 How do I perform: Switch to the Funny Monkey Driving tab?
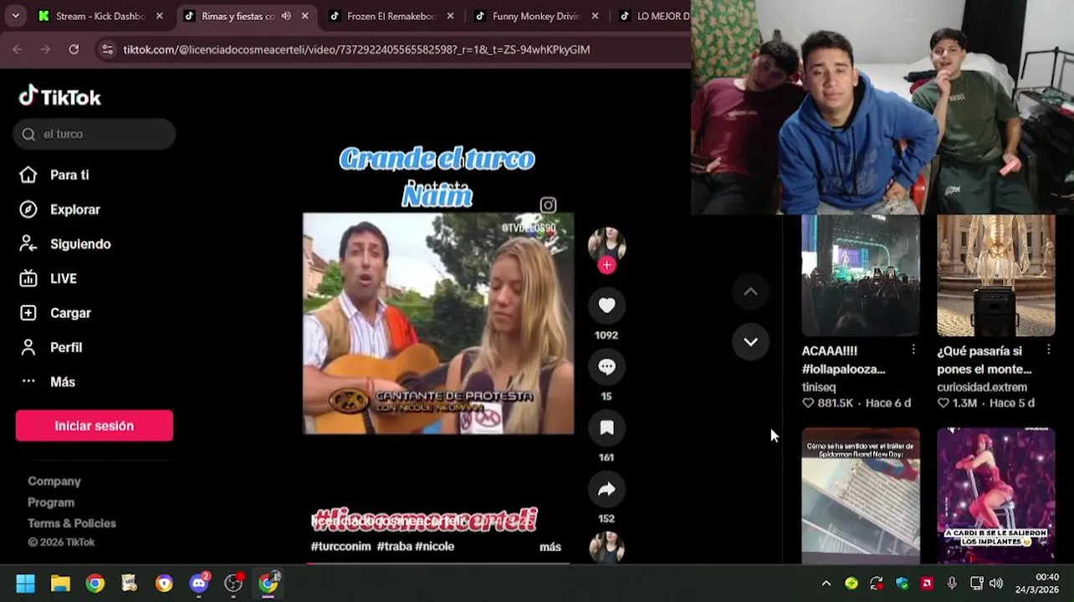536,16
